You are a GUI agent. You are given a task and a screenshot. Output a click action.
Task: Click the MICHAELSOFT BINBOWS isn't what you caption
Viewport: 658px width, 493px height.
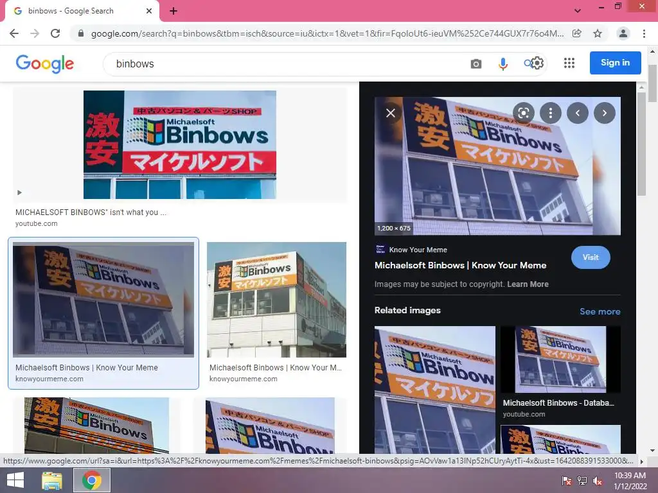91,212
